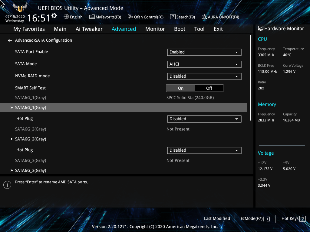Click the settings list scrollbar
The image size is (310, 232).
point(251,78)
